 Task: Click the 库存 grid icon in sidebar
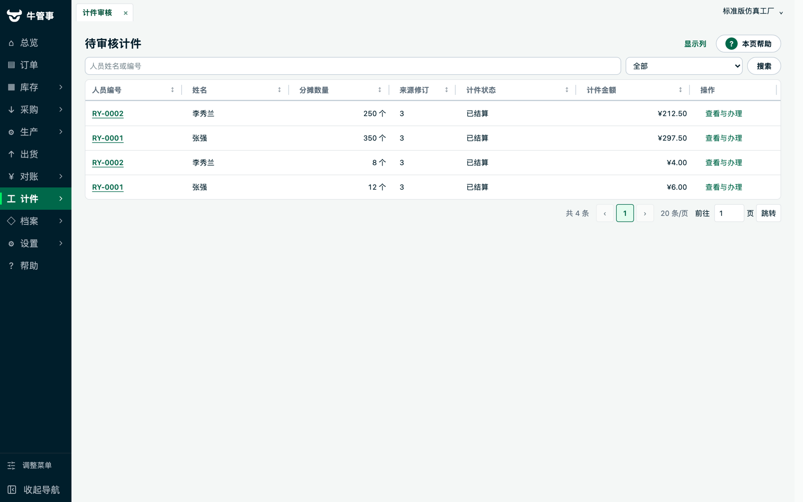(x=11, y=87)
